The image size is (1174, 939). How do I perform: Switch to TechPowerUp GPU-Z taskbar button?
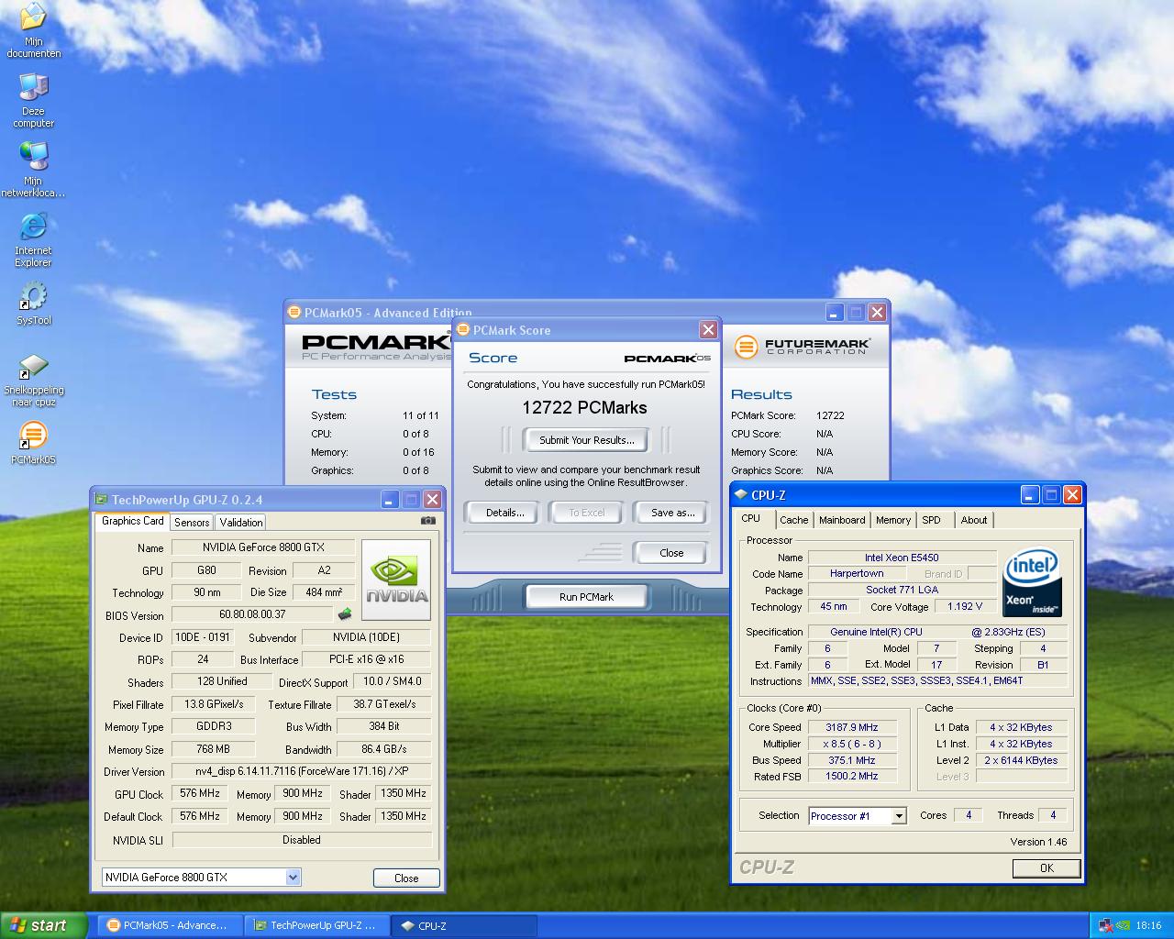[317, 925]
